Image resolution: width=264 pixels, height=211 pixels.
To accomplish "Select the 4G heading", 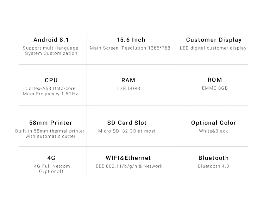I will (x=51, y=158).
